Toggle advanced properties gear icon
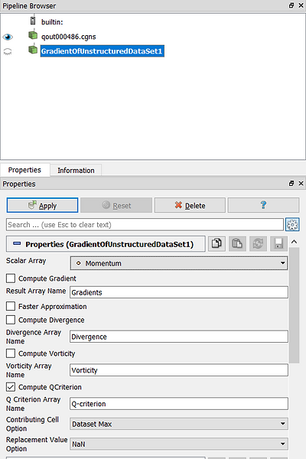This screenshot has height=459, width=306. 292,224
